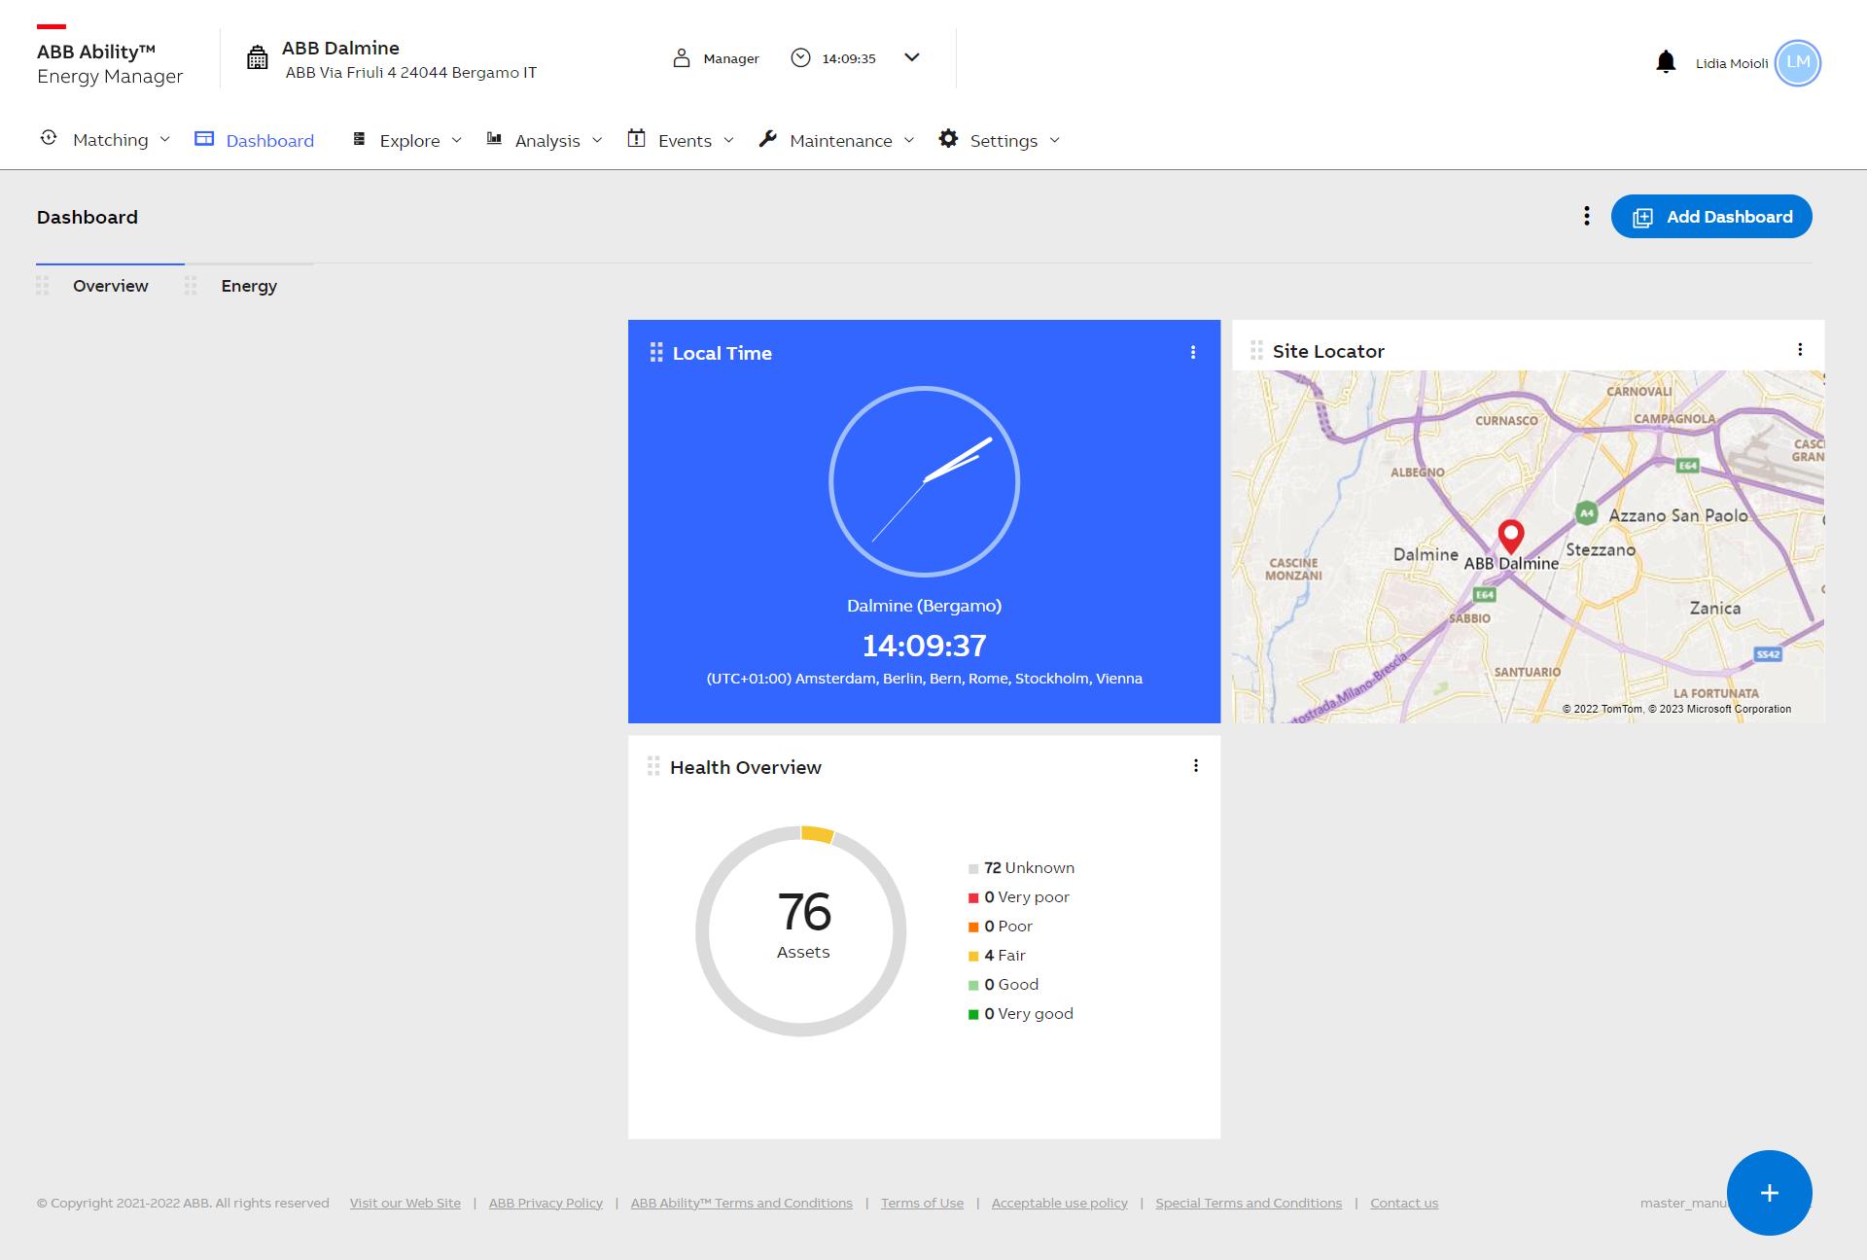Screen dimensions: 1867x1260
Task: Click the Lidia Moioli user name
Action: (x=1732, y=63)
